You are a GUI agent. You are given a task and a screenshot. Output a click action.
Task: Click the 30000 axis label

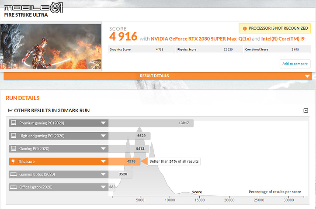click(x=288, y=200)
